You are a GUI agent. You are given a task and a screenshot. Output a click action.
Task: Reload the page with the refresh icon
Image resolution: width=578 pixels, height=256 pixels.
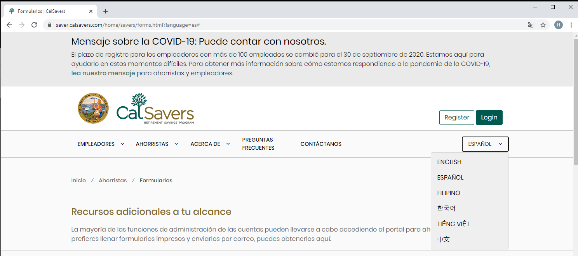click(34, 25)
